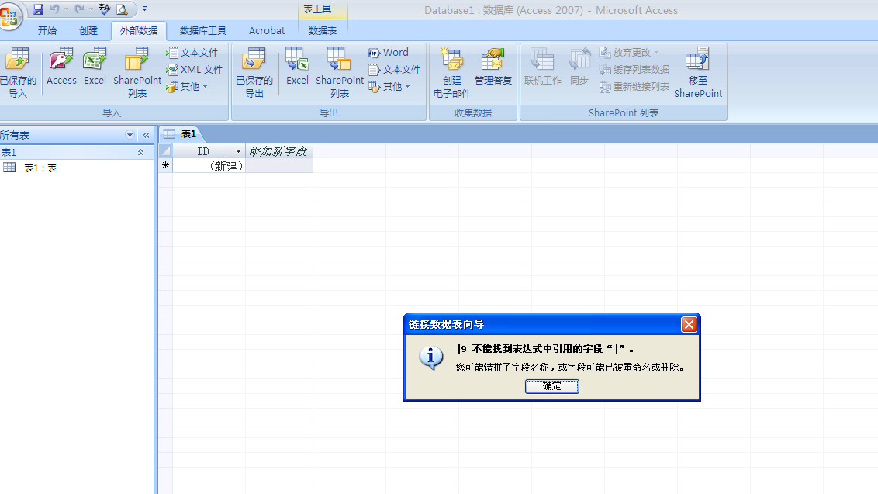Click 确定 in the dialog
Image resolution: width=878 pixels, height=494 pixels.
(x=551, y=386)
